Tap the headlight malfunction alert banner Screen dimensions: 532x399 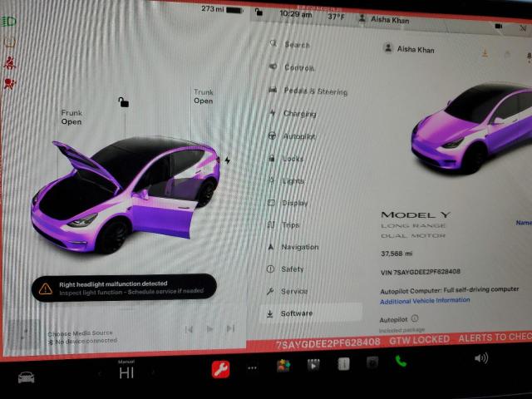pyautogui.click(x=124, y=288)
